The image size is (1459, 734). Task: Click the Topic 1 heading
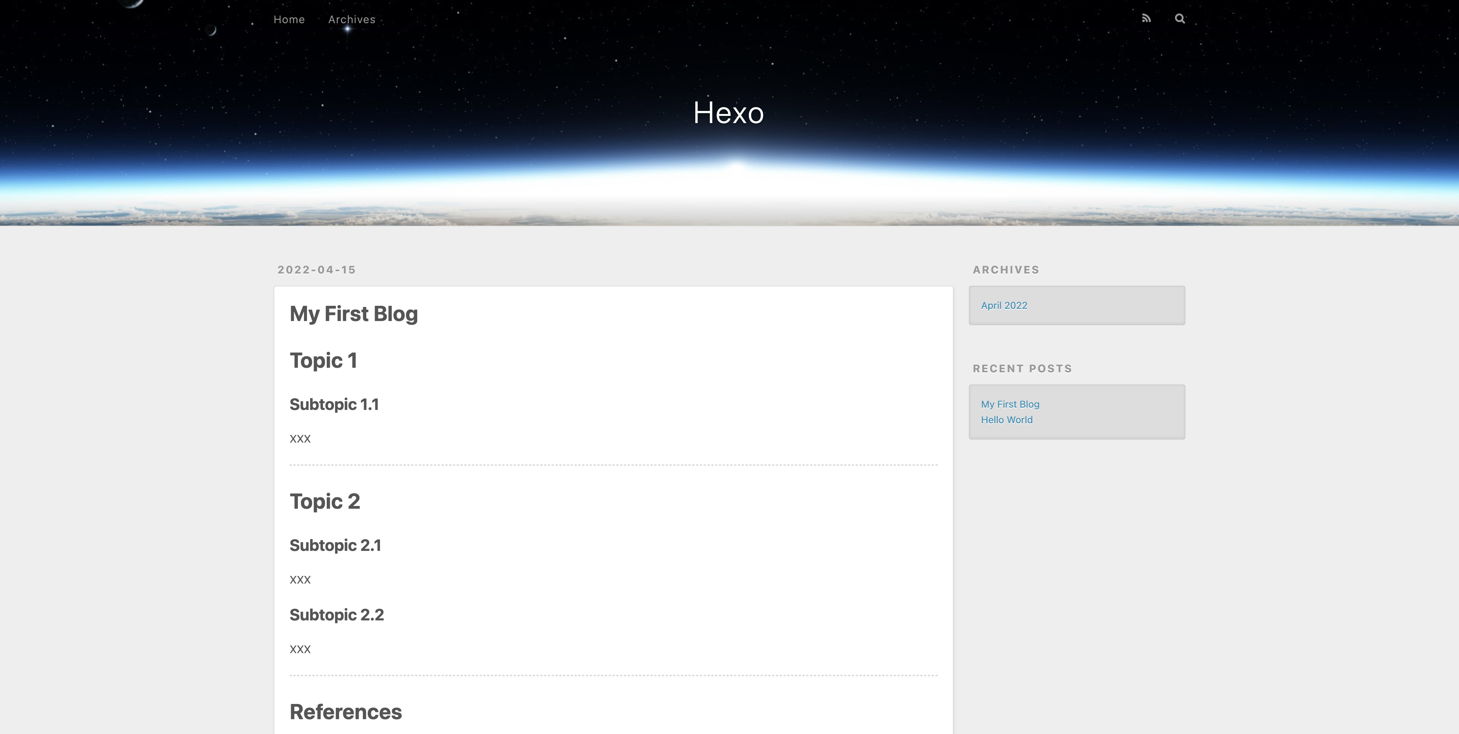[323, 361]
